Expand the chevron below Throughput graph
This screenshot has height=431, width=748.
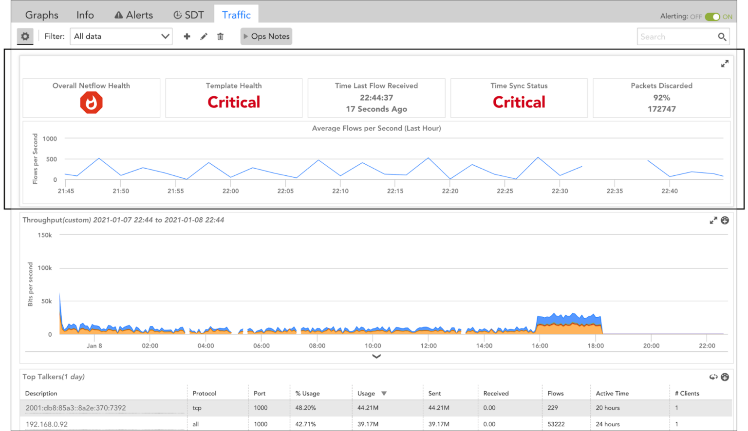(x=376, y=356)
